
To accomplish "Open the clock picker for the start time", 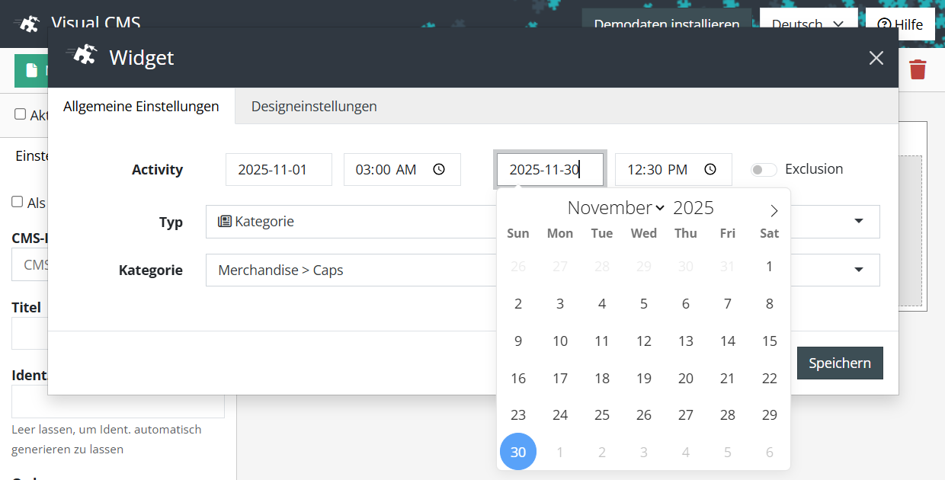I will point(439,169).
